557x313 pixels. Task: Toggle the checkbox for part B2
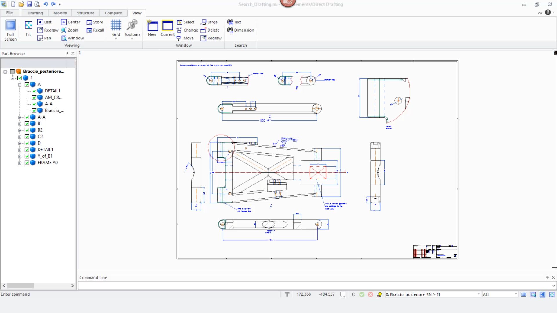click(x=27, y=130)
